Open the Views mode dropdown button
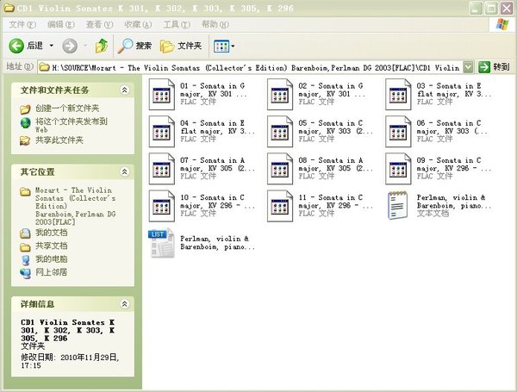Screen dimensions: 517x392 point(223,45)
